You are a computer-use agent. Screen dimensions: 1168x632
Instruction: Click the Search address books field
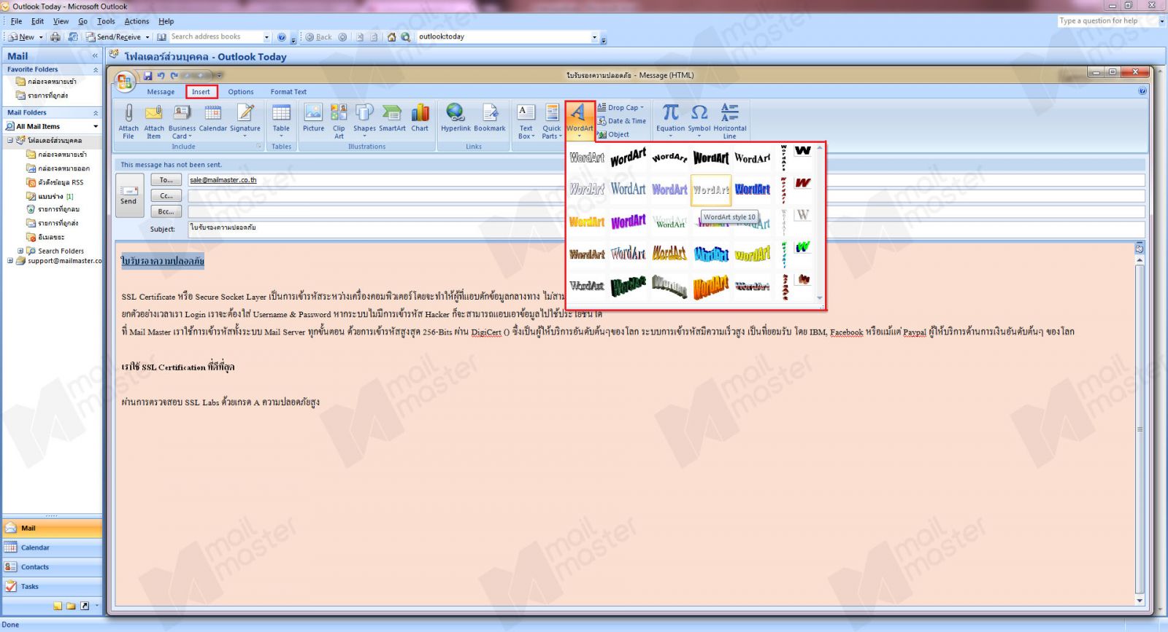pos(215,36)
